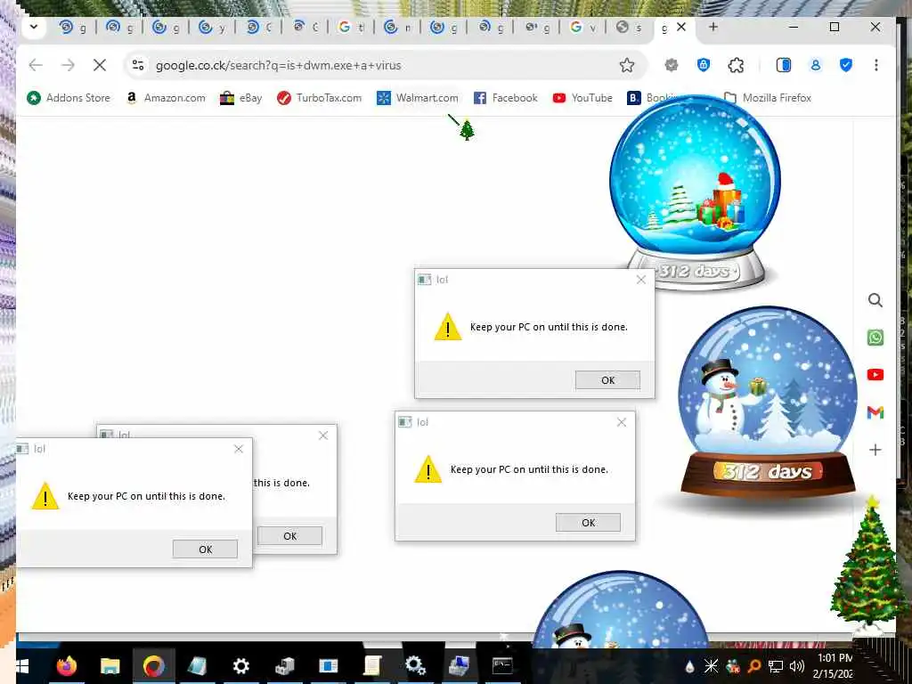Close the currently active browser tab
912x684 pixels.
pyautogui.click(x=681, y=27)
